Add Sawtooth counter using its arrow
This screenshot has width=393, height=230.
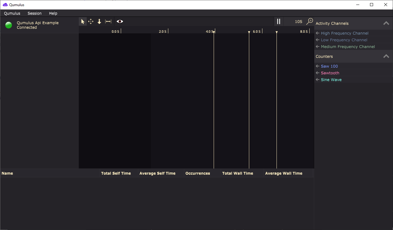point(318,73)
